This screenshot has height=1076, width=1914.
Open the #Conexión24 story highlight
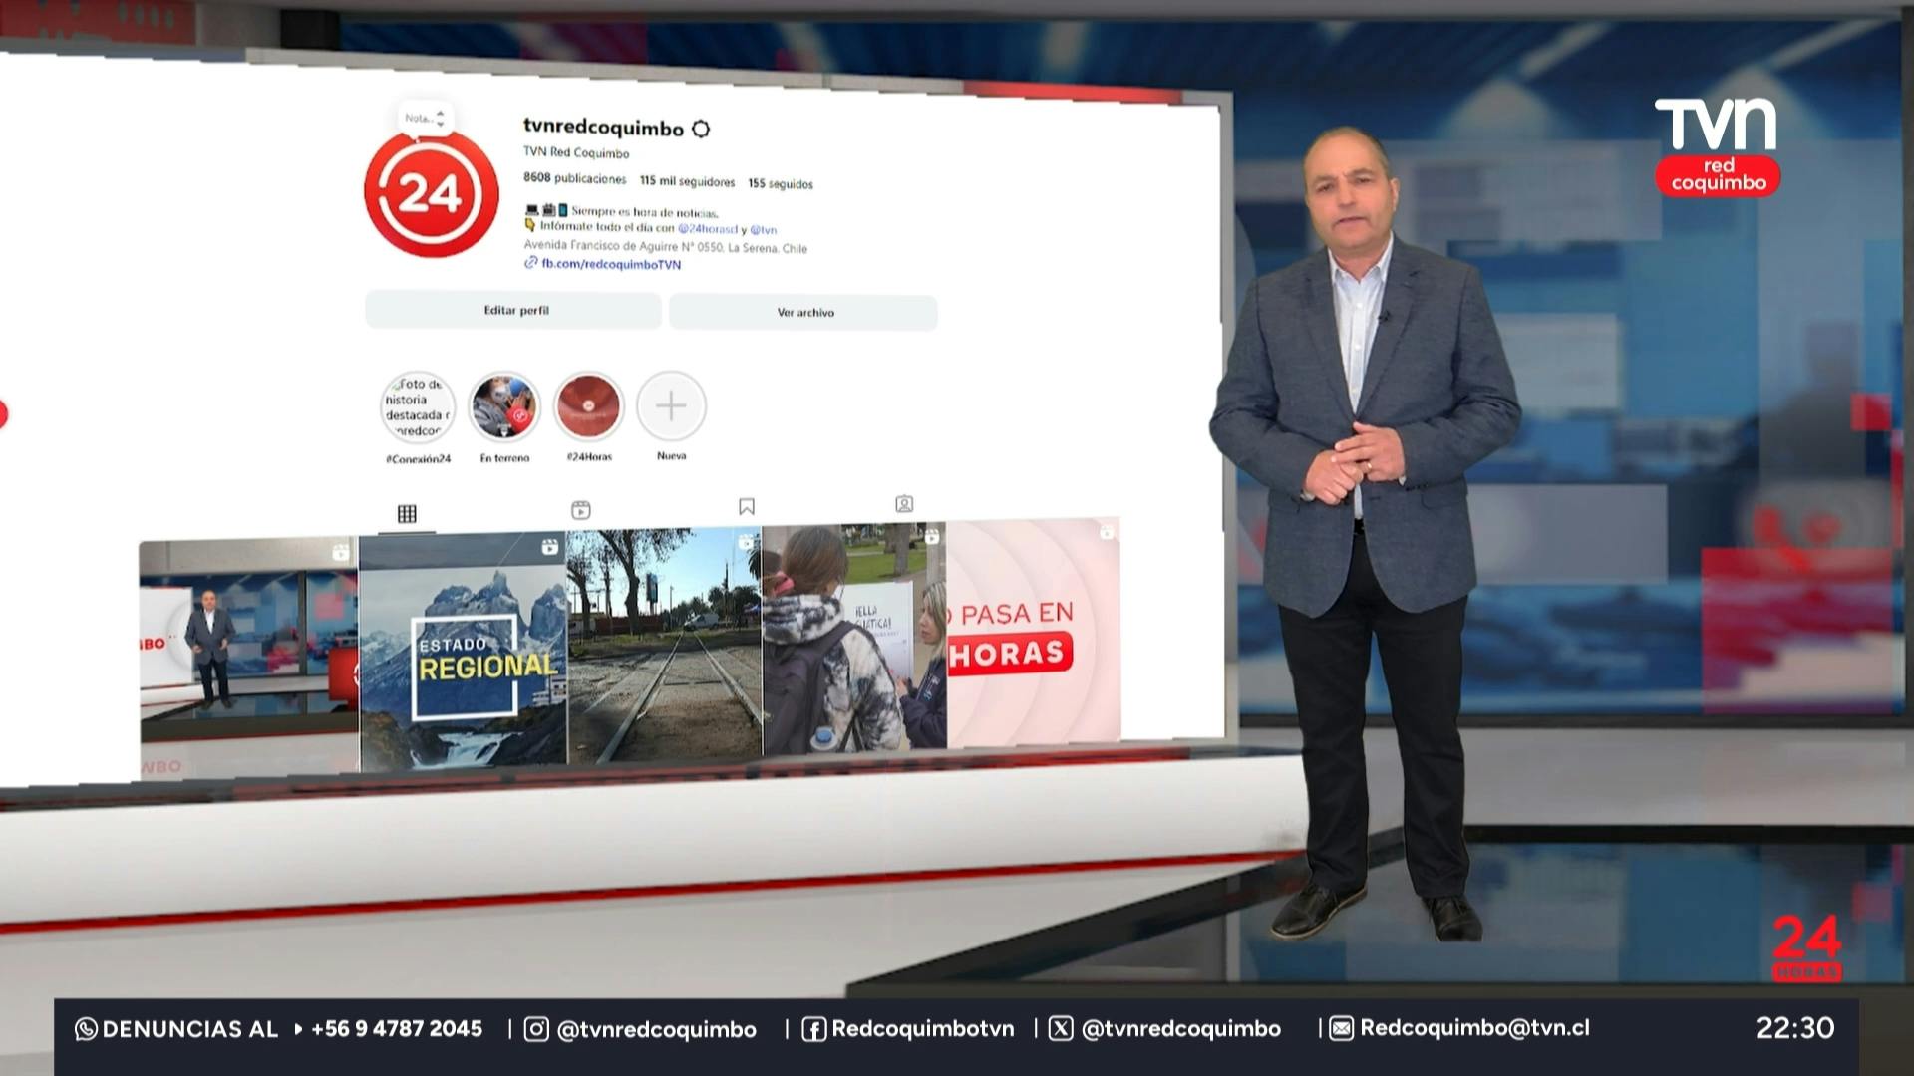(418, 406)
